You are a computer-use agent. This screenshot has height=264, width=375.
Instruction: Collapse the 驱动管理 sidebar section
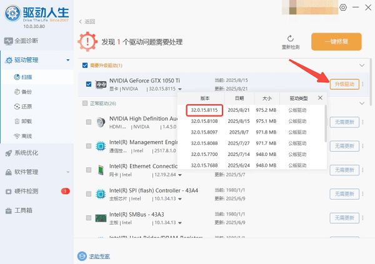67,61
